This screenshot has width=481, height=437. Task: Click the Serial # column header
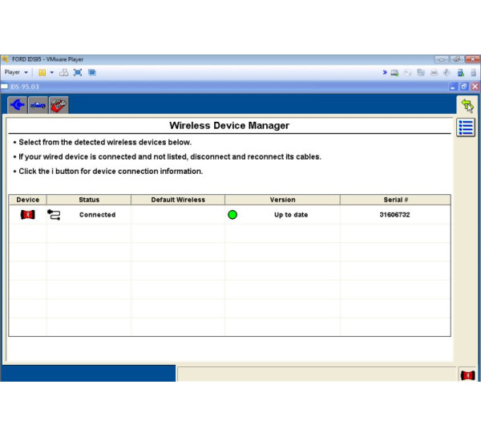395,200
